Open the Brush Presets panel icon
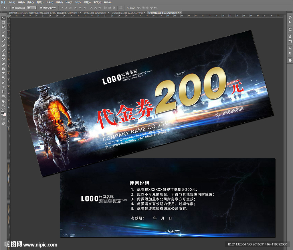 pos(290,36)
